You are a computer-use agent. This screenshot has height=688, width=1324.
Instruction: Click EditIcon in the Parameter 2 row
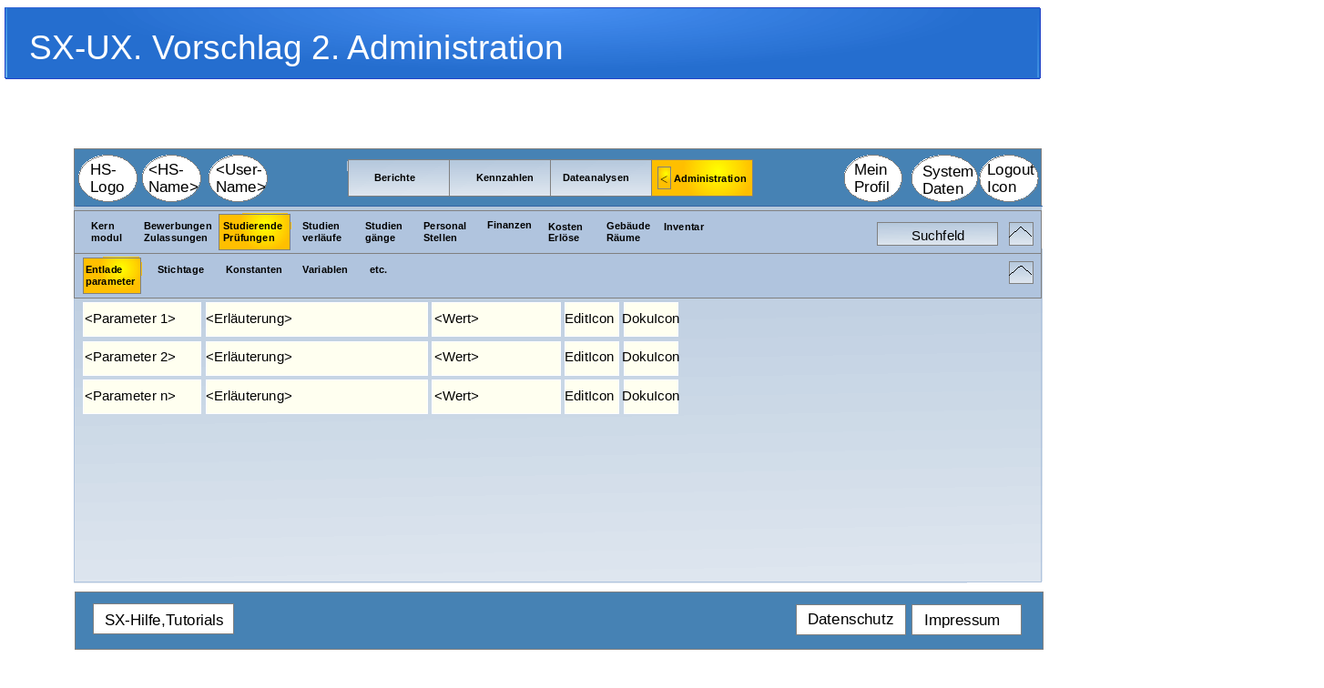click(x=591, y=358)
